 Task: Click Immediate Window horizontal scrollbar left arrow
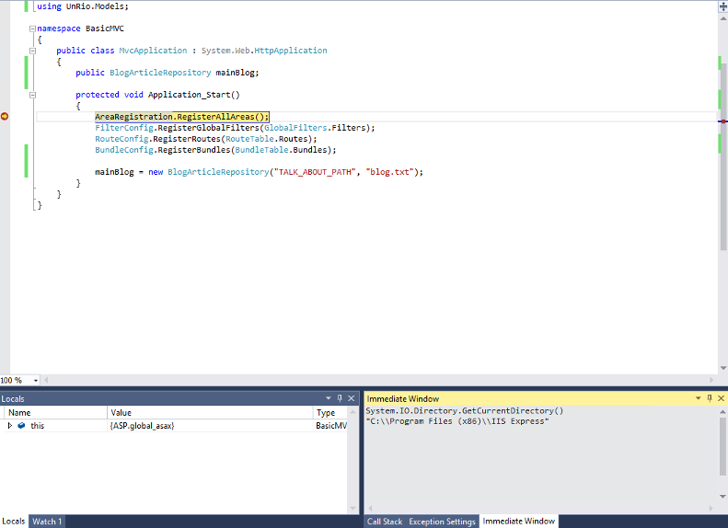pos(370,509)
